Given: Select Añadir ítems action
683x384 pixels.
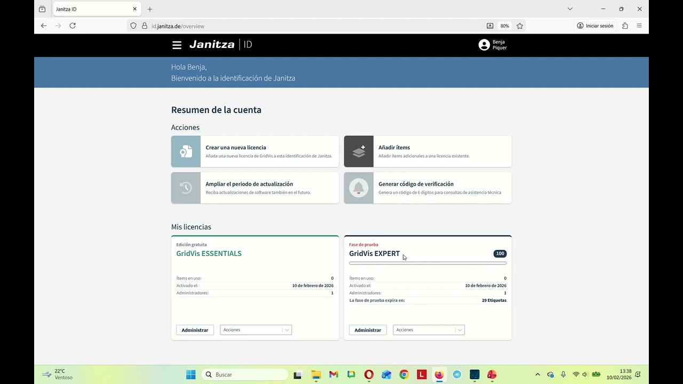Looking at the screenshot, I should tap(428, 151).
